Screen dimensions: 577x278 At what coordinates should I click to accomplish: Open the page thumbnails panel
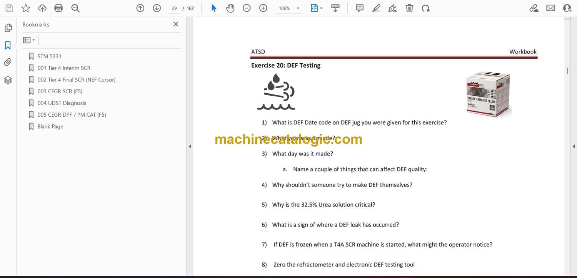pos(8,28)
